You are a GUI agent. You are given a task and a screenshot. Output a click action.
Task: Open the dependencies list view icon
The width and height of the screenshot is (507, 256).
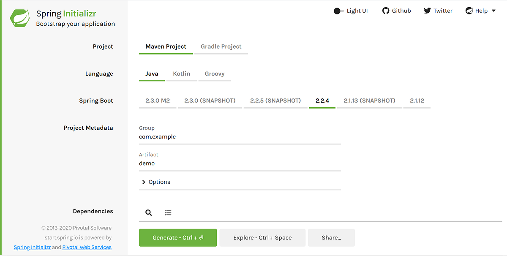[168, 212]
